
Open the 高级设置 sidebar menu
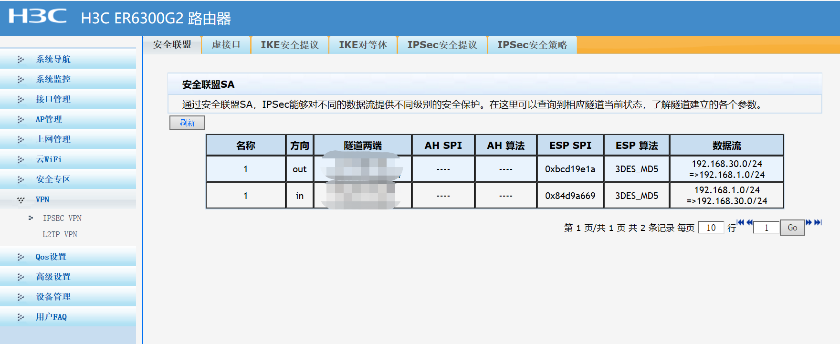[68, 277]
